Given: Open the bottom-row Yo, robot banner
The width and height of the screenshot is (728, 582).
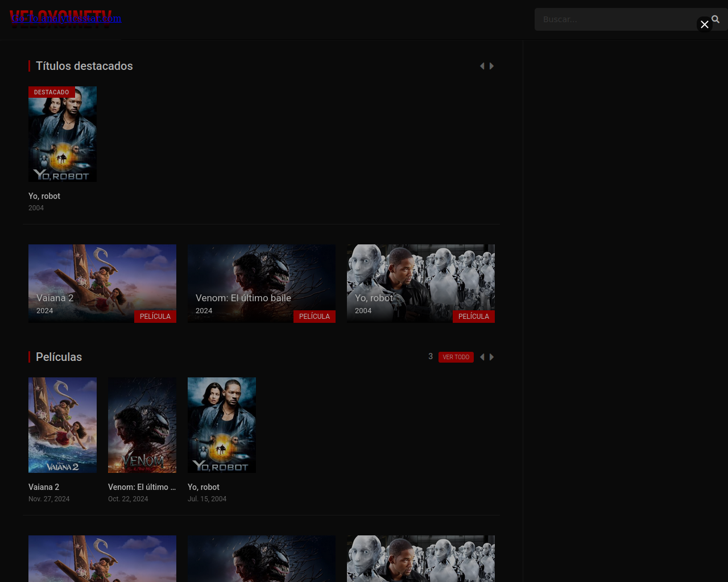Looking at the screenshot, I should point(421,559).
